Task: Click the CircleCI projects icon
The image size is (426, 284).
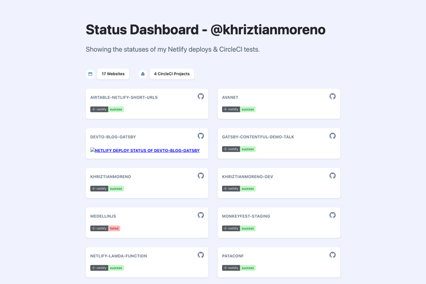Action: click(x=143, y=74)
